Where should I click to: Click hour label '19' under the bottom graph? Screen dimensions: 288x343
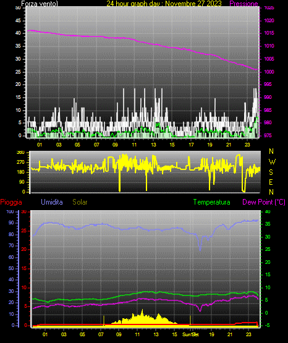(211, 334)
